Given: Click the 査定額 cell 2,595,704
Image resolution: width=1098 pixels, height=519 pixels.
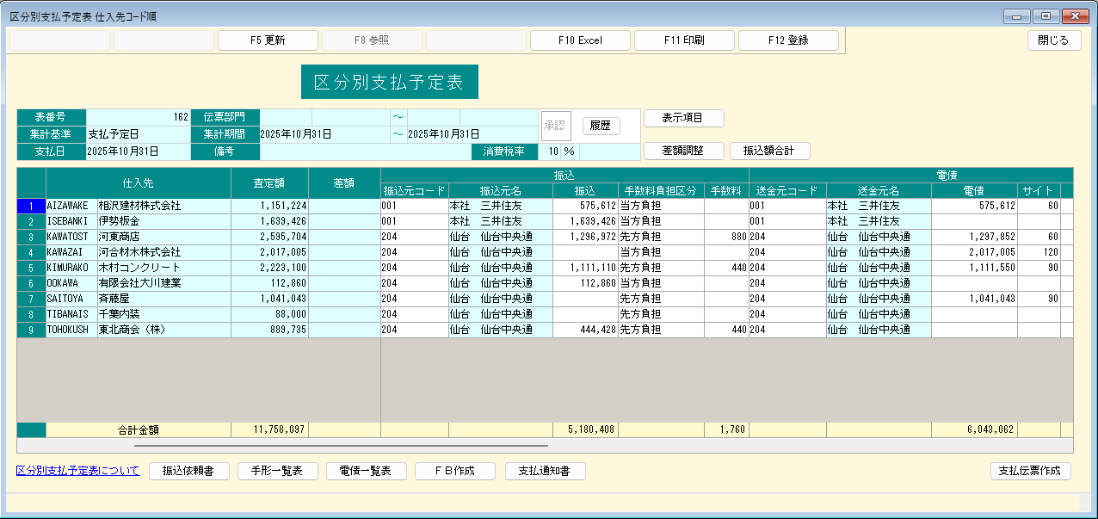Looking at the screenshot, I should (x=269, y=238).
